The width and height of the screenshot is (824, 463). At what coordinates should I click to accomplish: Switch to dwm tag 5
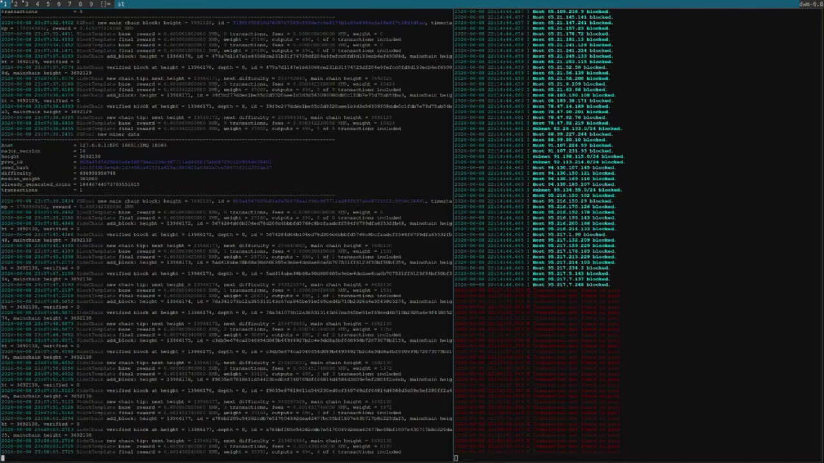point(48,4)
